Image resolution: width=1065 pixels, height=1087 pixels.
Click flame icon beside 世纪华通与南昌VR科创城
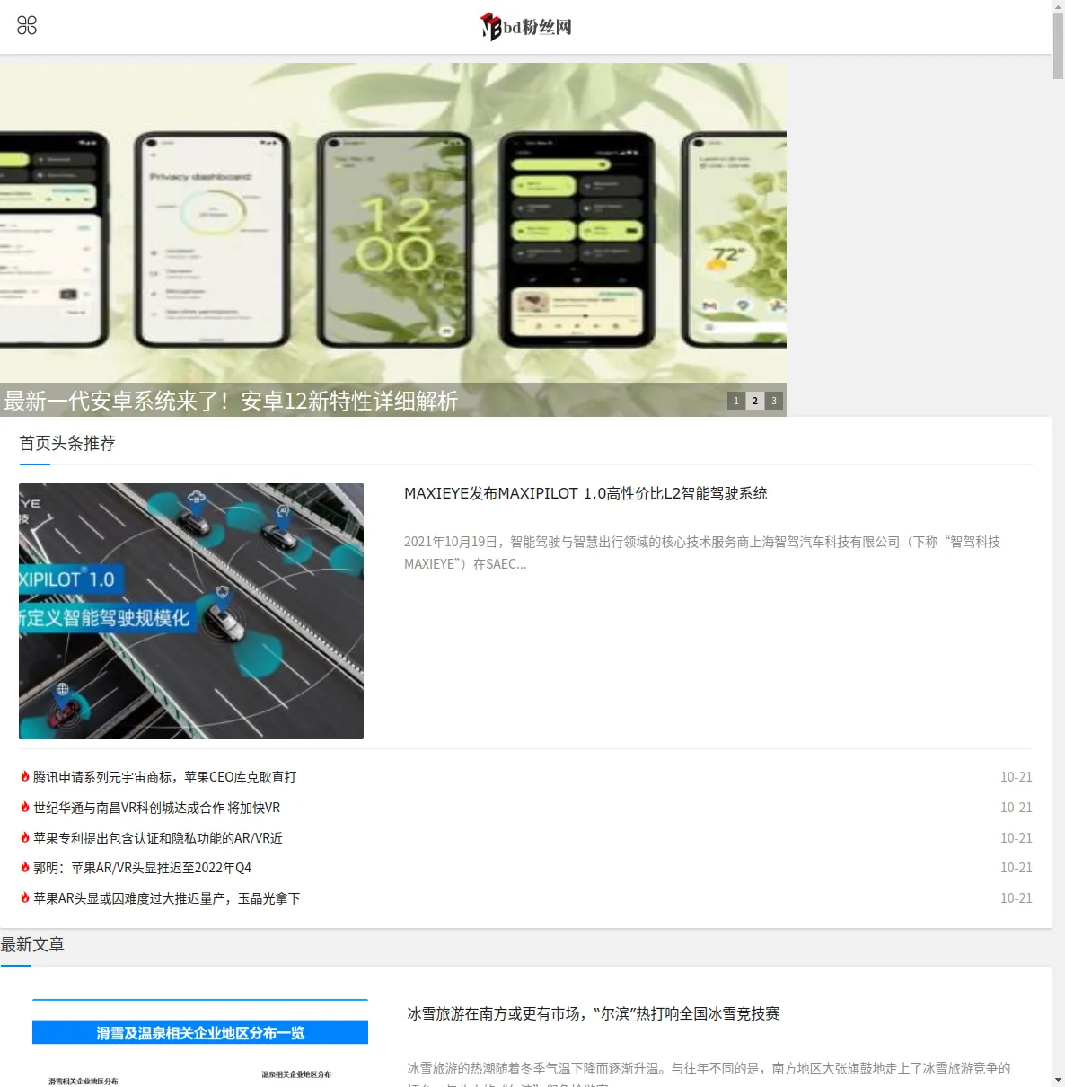point(25,807)
